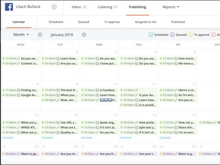Toggle the Queued filter checkbox

[172, 35]
